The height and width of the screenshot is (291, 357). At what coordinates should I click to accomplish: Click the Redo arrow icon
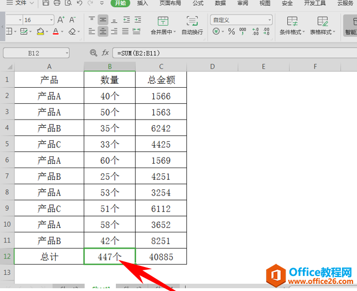90,3
